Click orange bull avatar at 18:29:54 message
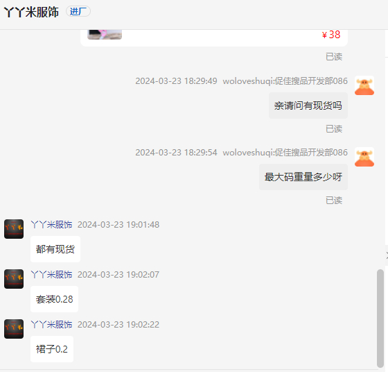The width and height of the screenshot is (388, 372). tap(364, 157)
